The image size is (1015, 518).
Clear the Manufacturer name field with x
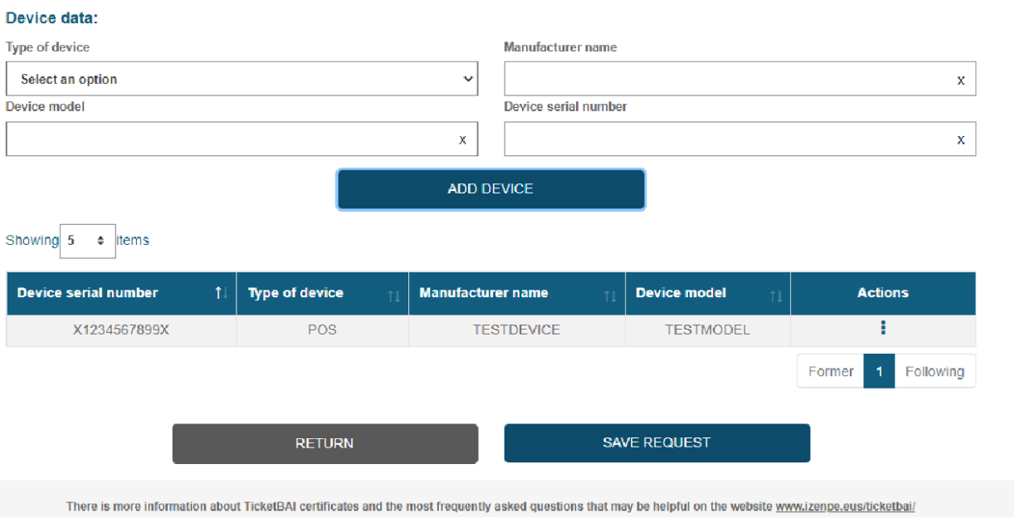click(960, 81)
